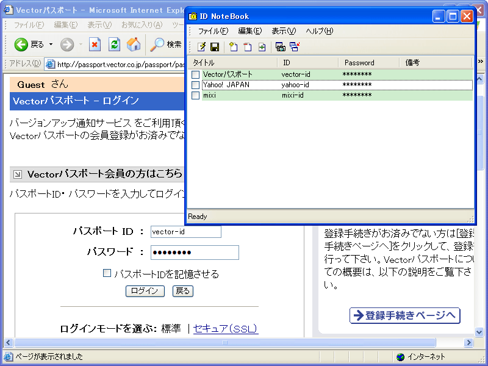Click the IE address bar URL
488x366 pixels.
[121, 65]
